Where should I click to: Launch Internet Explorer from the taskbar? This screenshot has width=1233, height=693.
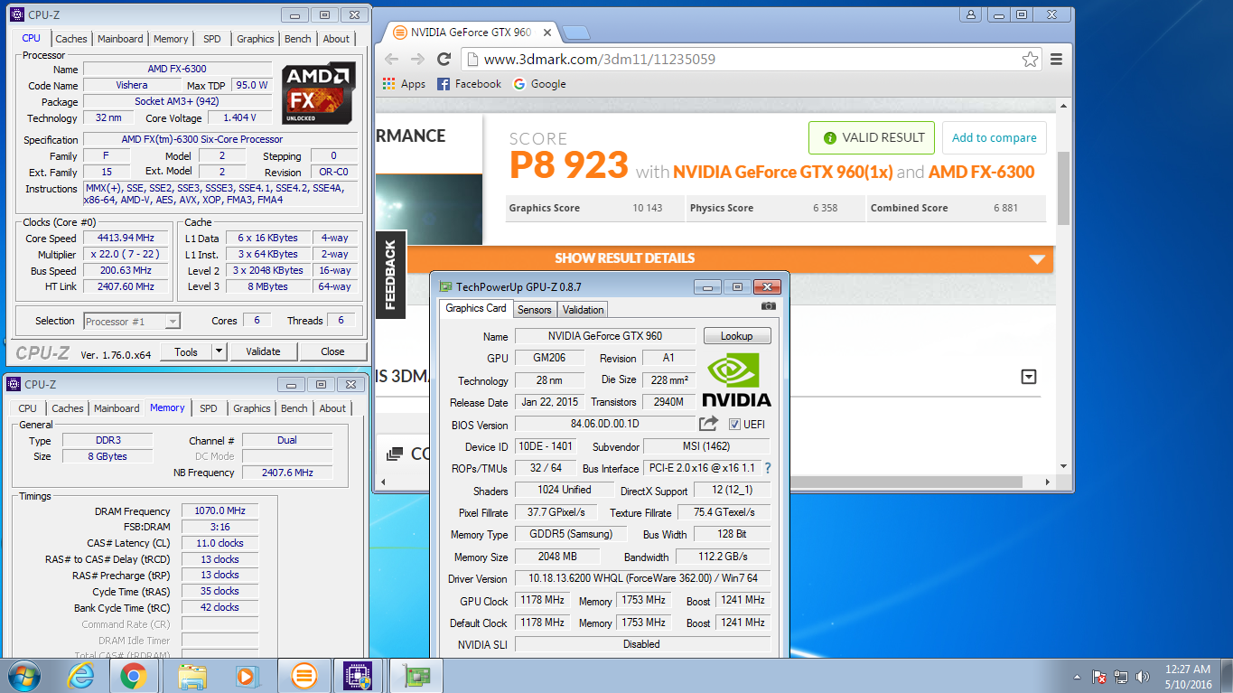[x=81, y=676]
